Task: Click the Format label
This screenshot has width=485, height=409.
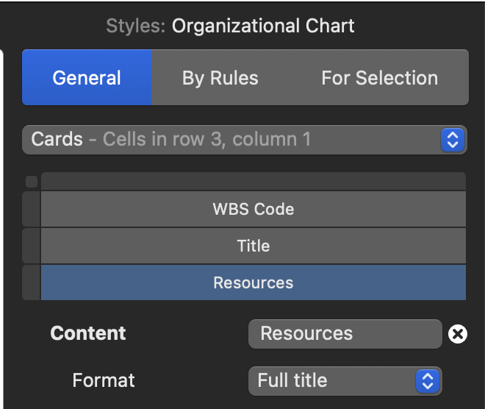Action: [104, 380]
